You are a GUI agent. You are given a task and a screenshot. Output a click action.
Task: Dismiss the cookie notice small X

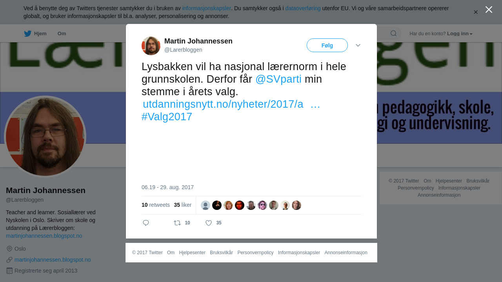pyautogui.click(x=476, y=12)
